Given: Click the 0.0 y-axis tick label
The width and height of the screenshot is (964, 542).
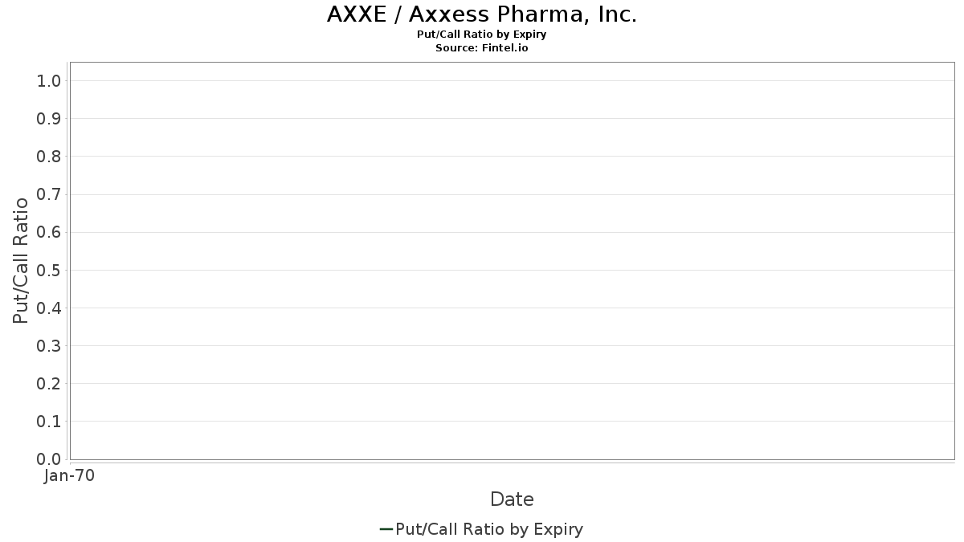Looking at the screenshot, I should click(49, 459).
